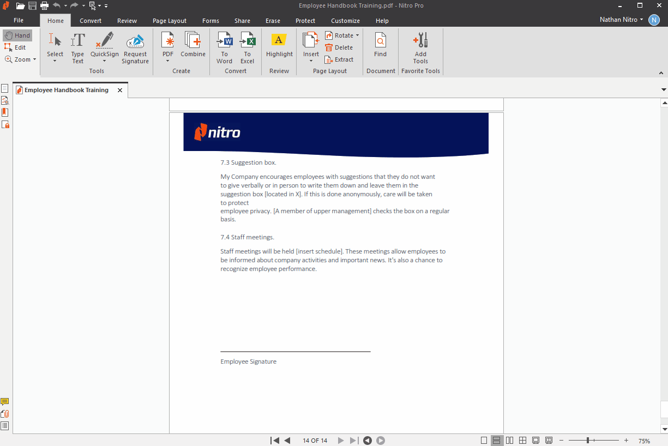The image size is (668, 446).
Task: Convert the document using the To Word tool
Action: 224,47
